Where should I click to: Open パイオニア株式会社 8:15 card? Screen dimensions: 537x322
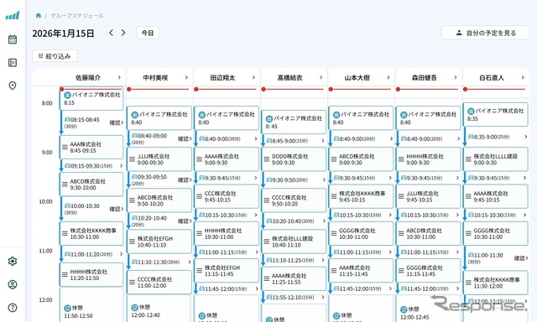point(91,99)
